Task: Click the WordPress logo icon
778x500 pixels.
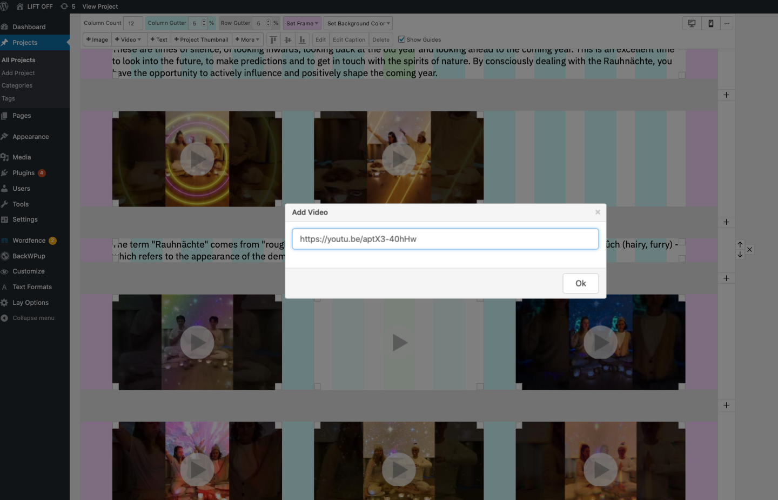Action: point(5,6)
